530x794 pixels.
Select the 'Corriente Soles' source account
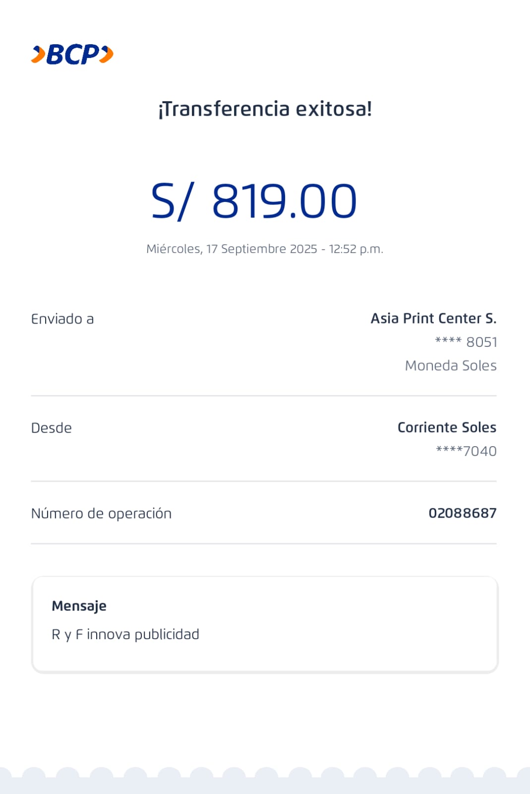[446, 428]
